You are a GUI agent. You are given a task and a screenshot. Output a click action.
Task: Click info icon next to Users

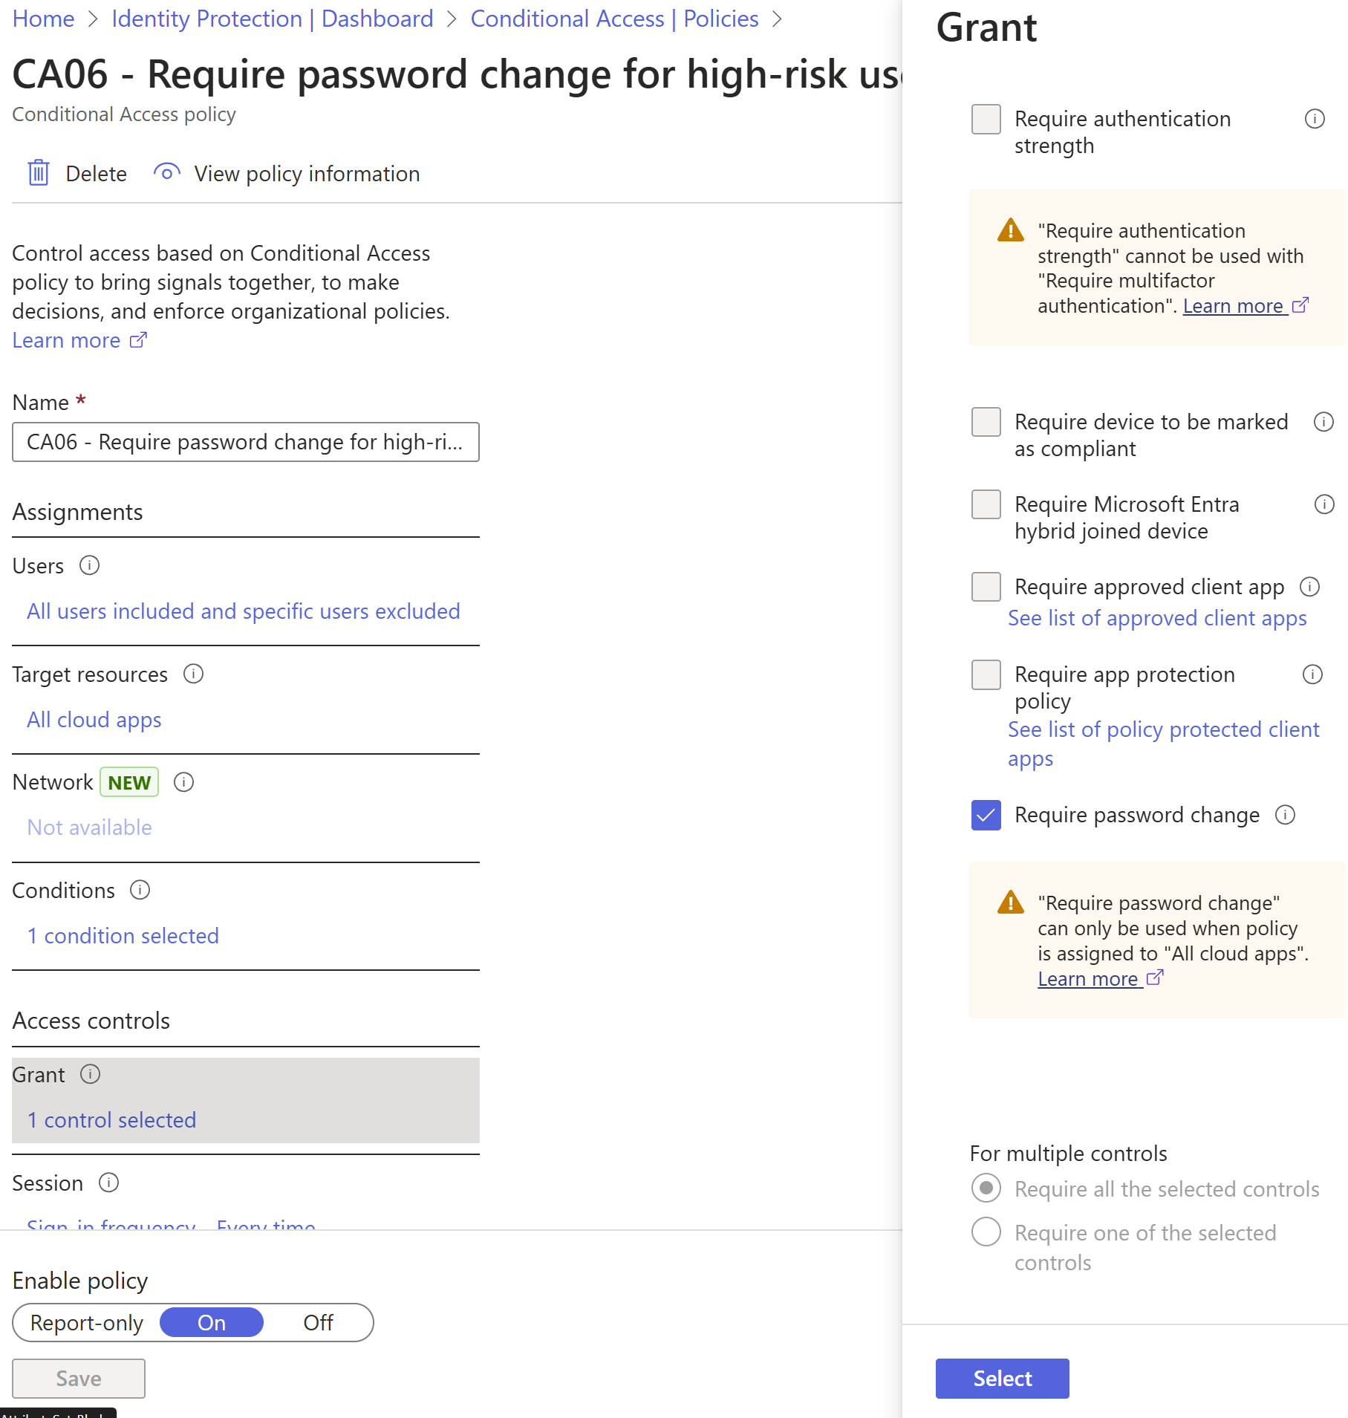click(x=90, y=566)
